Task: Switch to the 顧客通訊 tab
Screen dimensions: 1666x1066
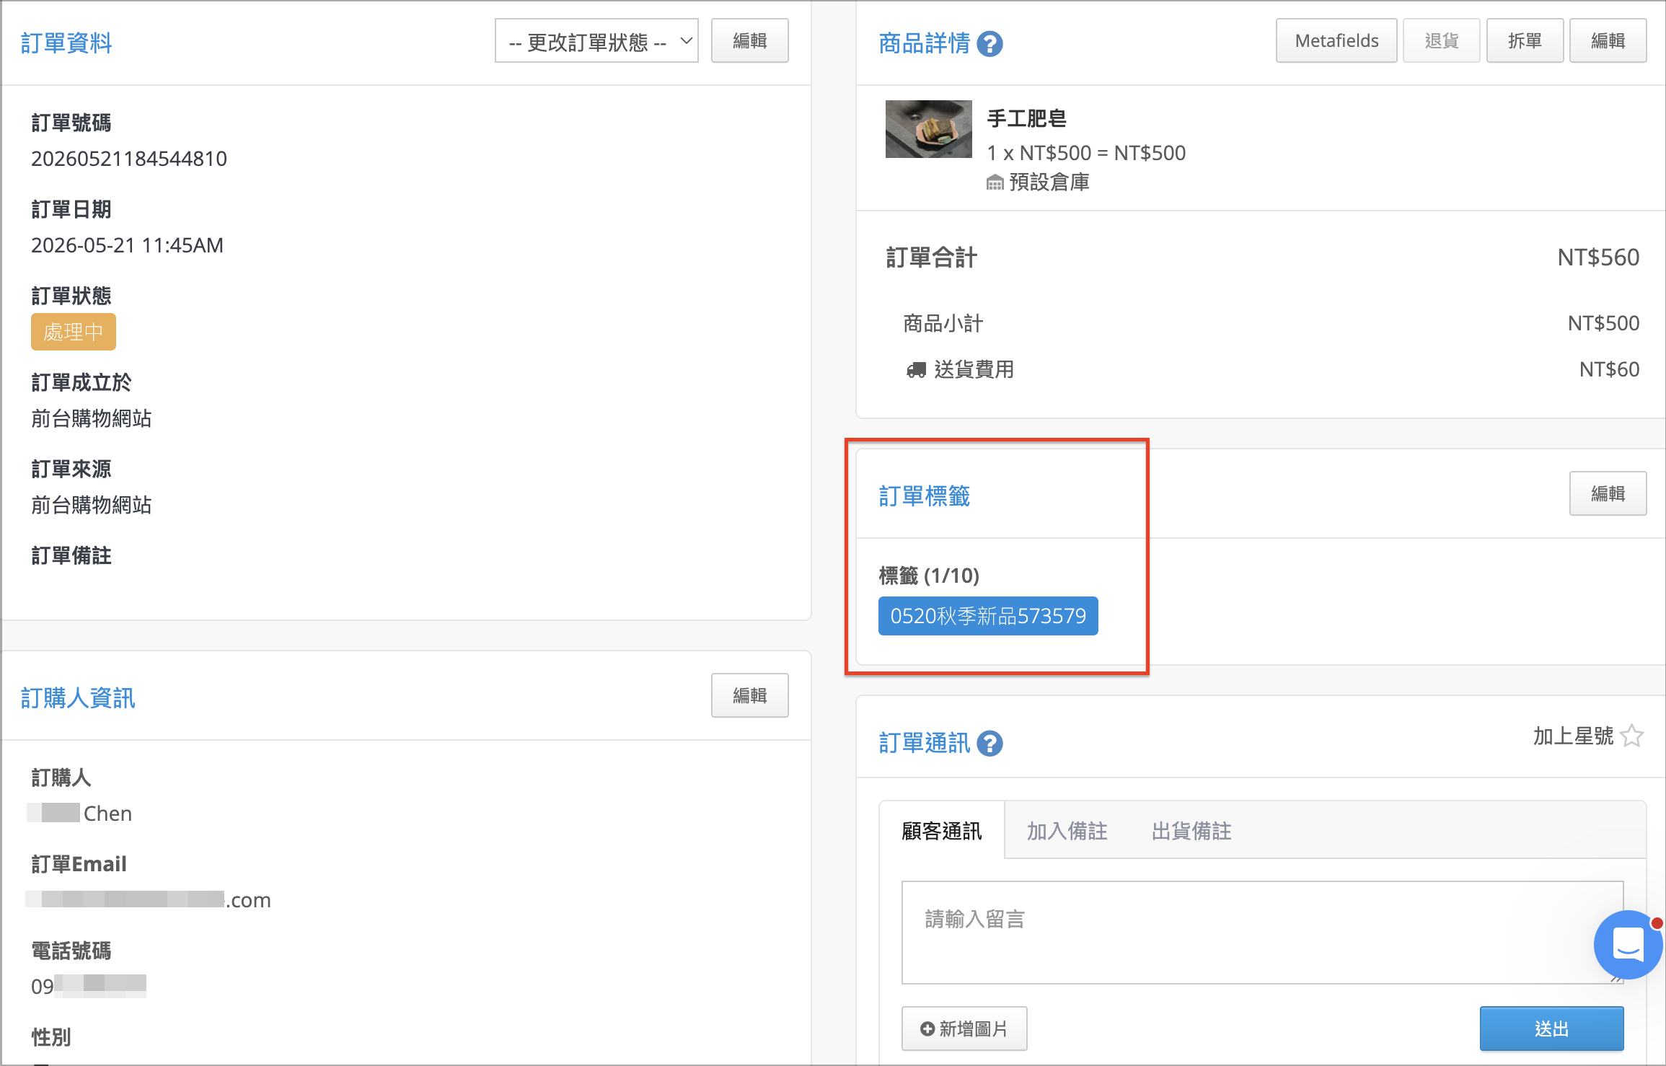Action: [941, 830]
